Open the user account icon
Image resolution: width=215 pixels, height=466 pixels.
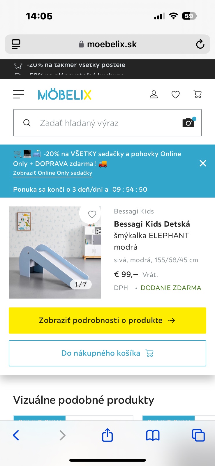coord(154,94)
